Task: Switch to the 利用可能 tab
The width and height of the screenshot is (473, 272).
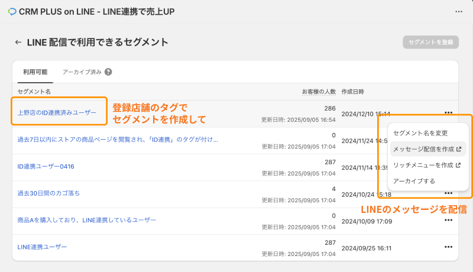Action: 35,72
